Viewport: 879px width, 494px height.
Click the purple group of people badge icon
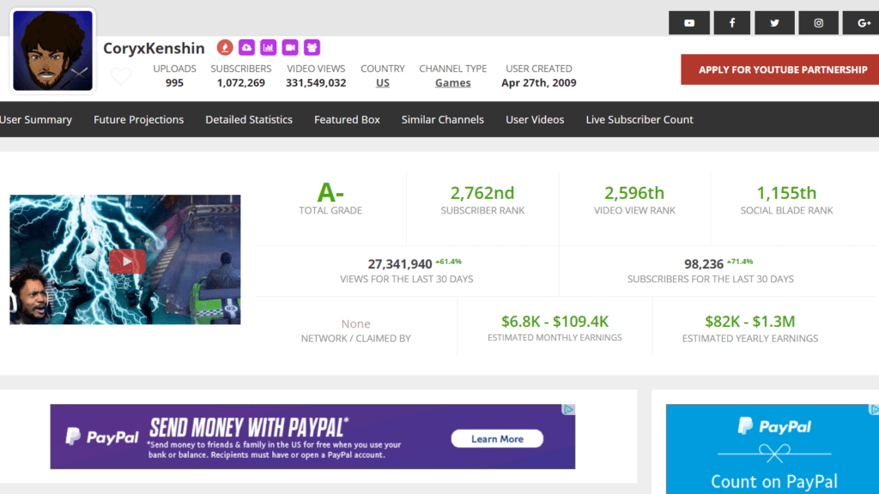pyautogui.click(x=312, y=48)
